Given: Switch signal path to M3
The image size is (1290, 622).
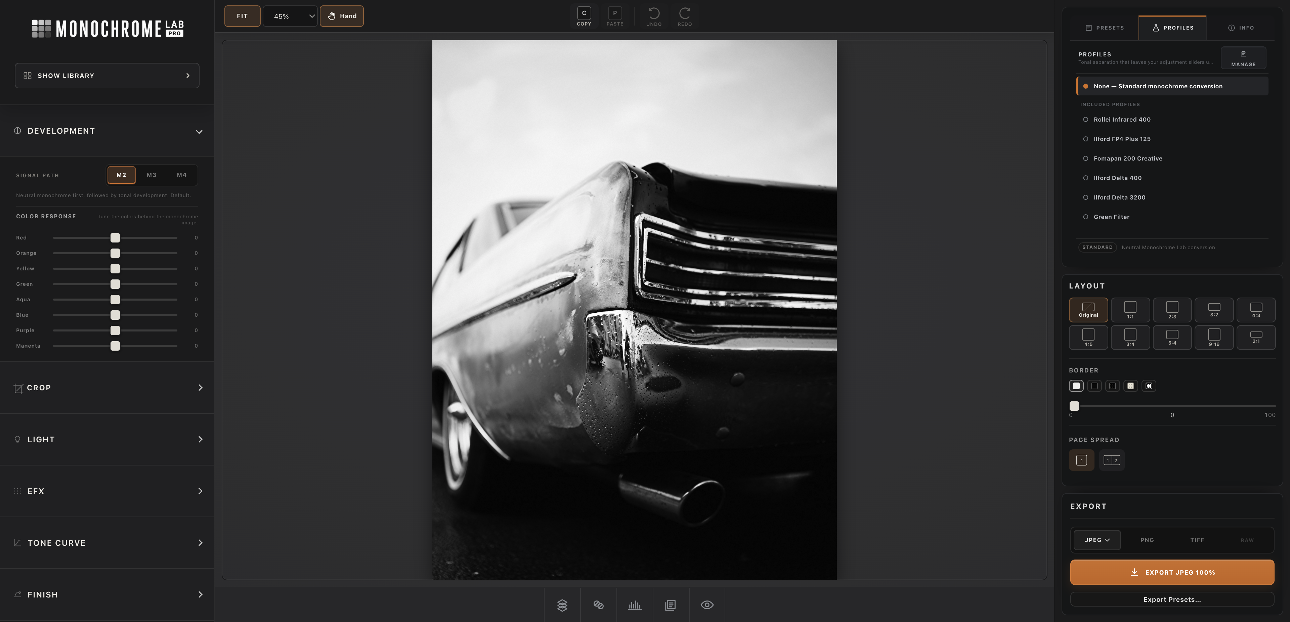Looking at the screenshot, I should click(152, 175).
